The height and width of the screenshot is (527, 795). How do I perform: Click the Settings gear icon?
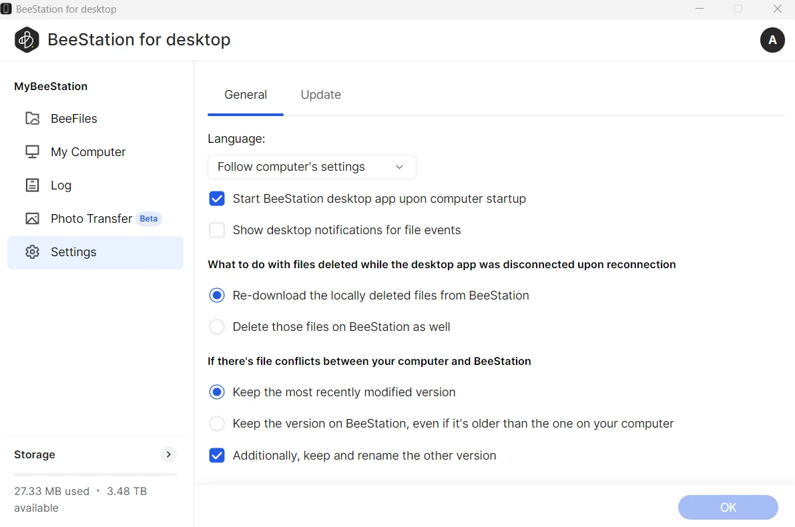pyautogui.click(x=32, y=252)
